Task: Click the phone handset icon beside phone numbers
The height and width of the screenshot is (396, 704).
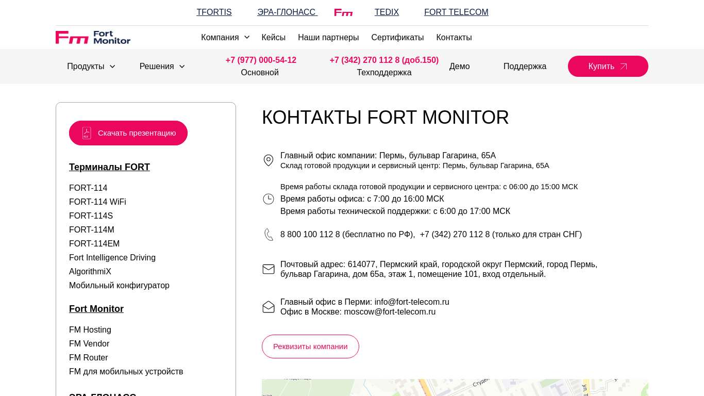Action: (x=269, y=234)
